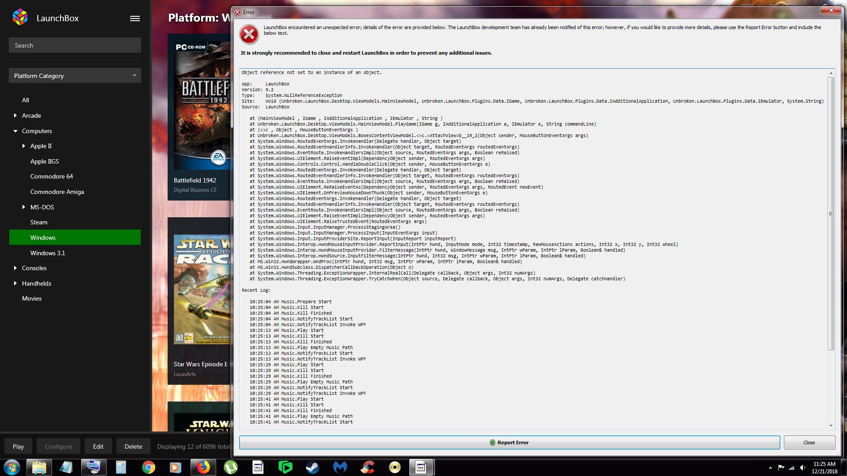The image size is (847, 476).
Task: Open Windows Media Player in taskbar
Action: click(176, 467)
